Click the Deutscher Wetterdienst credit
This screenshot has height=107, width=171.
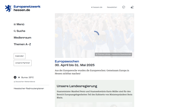25,82
